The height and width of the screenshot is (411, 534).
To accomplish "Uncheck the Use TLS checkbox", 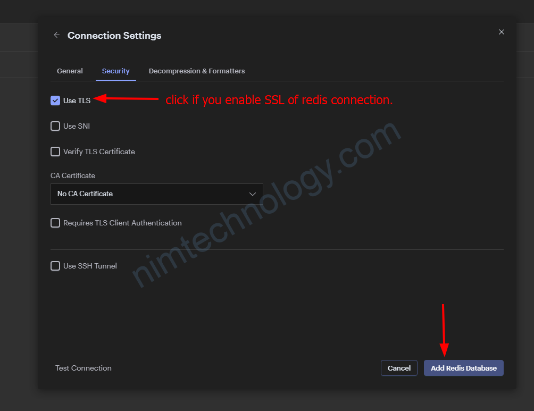I will coord(55,100).
